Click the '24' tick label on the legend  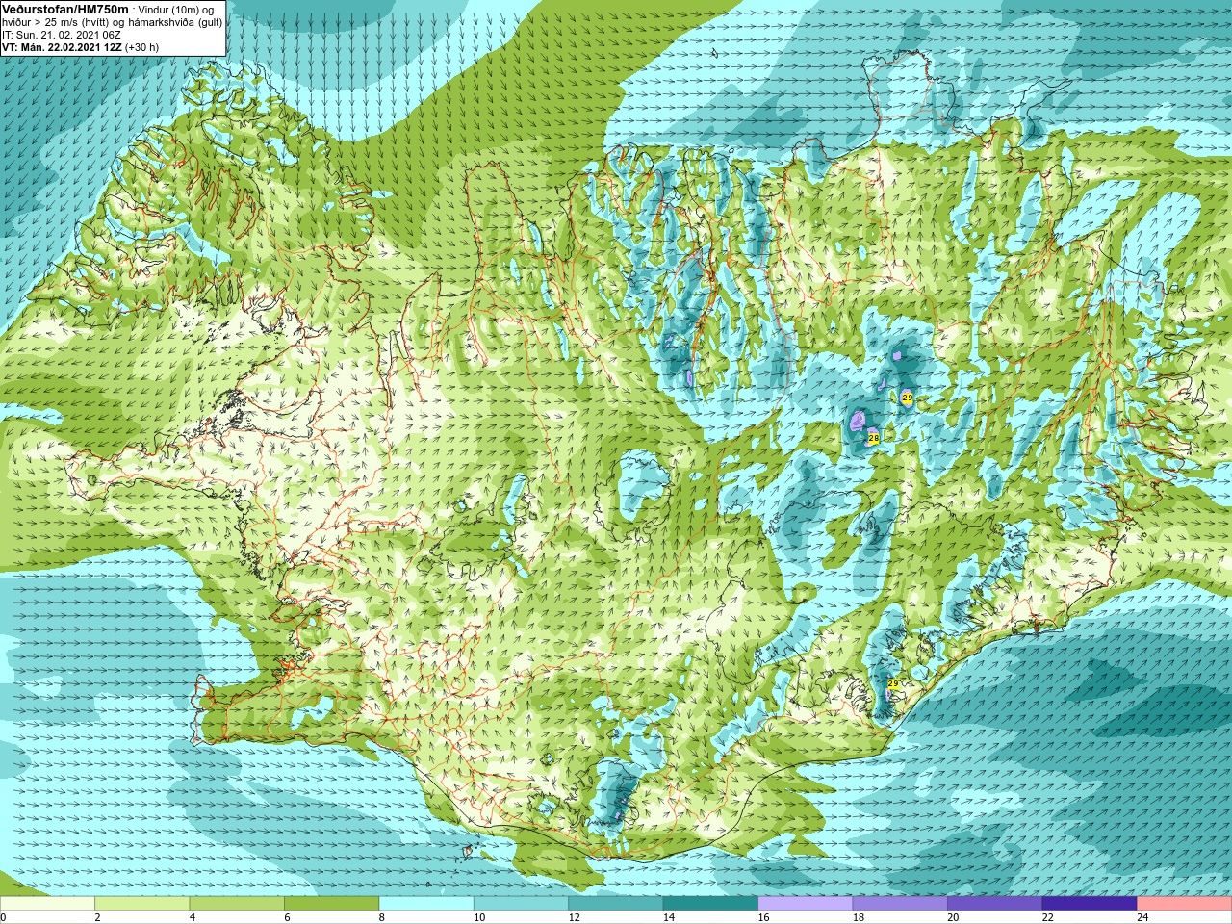1143,917
